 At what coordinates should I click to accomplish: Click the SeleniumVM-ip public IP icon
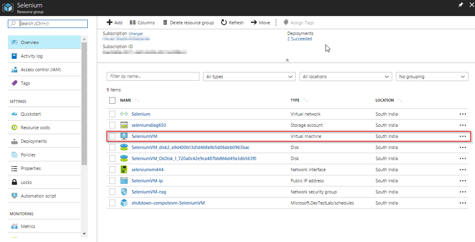click(x=124, y=181)
